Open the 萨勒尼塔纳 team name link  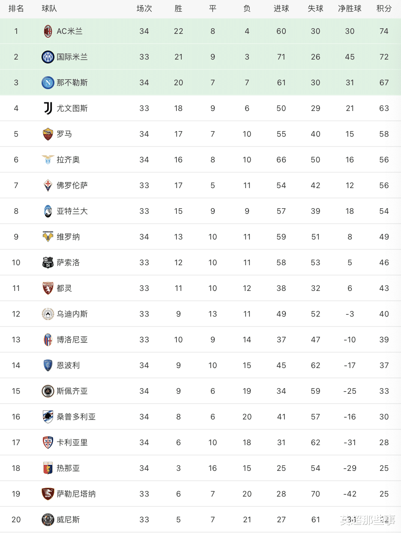pos(76,494)
